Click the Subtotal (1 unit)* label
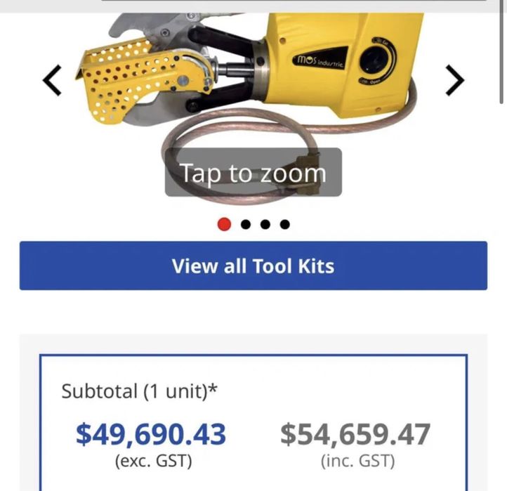 139,391
